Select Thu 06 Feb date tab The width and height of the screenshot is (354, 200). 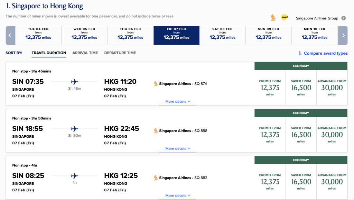[x=130, y=36]
